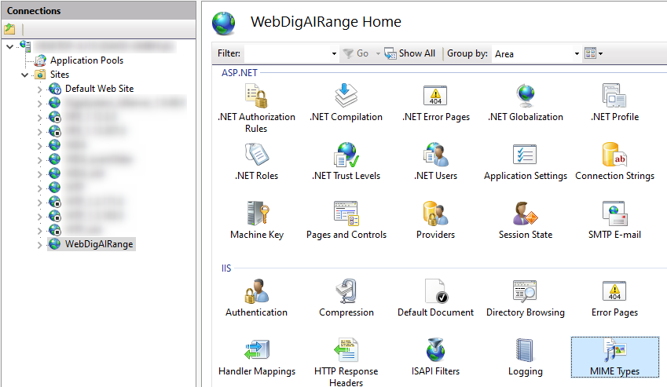The height and width of the screenshot is (387, 667).
Task: Select the WebDigAIRange site node
Action: [x=99, y=244]
